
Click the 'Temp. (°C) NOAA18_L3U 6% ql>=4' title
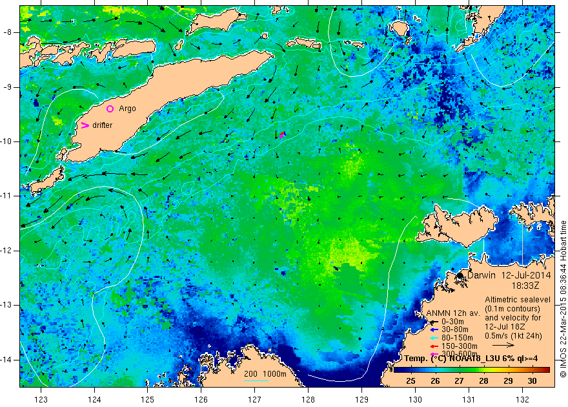click(471, 359)
